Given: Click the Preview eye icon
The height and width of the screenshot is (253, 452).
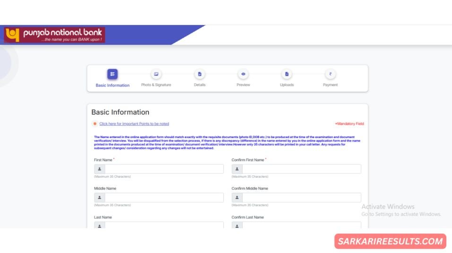Looking at the screenshot, I should coord(243,74).
